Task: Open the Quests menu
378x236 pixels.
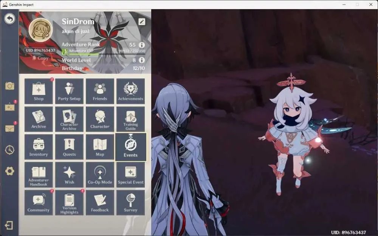Action: (x=69, y=147)
